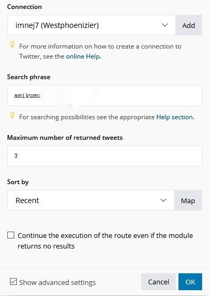Click the value 3 in tweets field

16,156
